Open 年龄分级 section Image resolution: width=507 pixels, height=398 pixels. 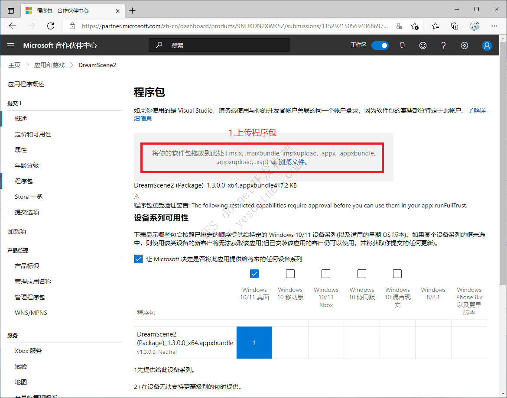click(27, 165)
